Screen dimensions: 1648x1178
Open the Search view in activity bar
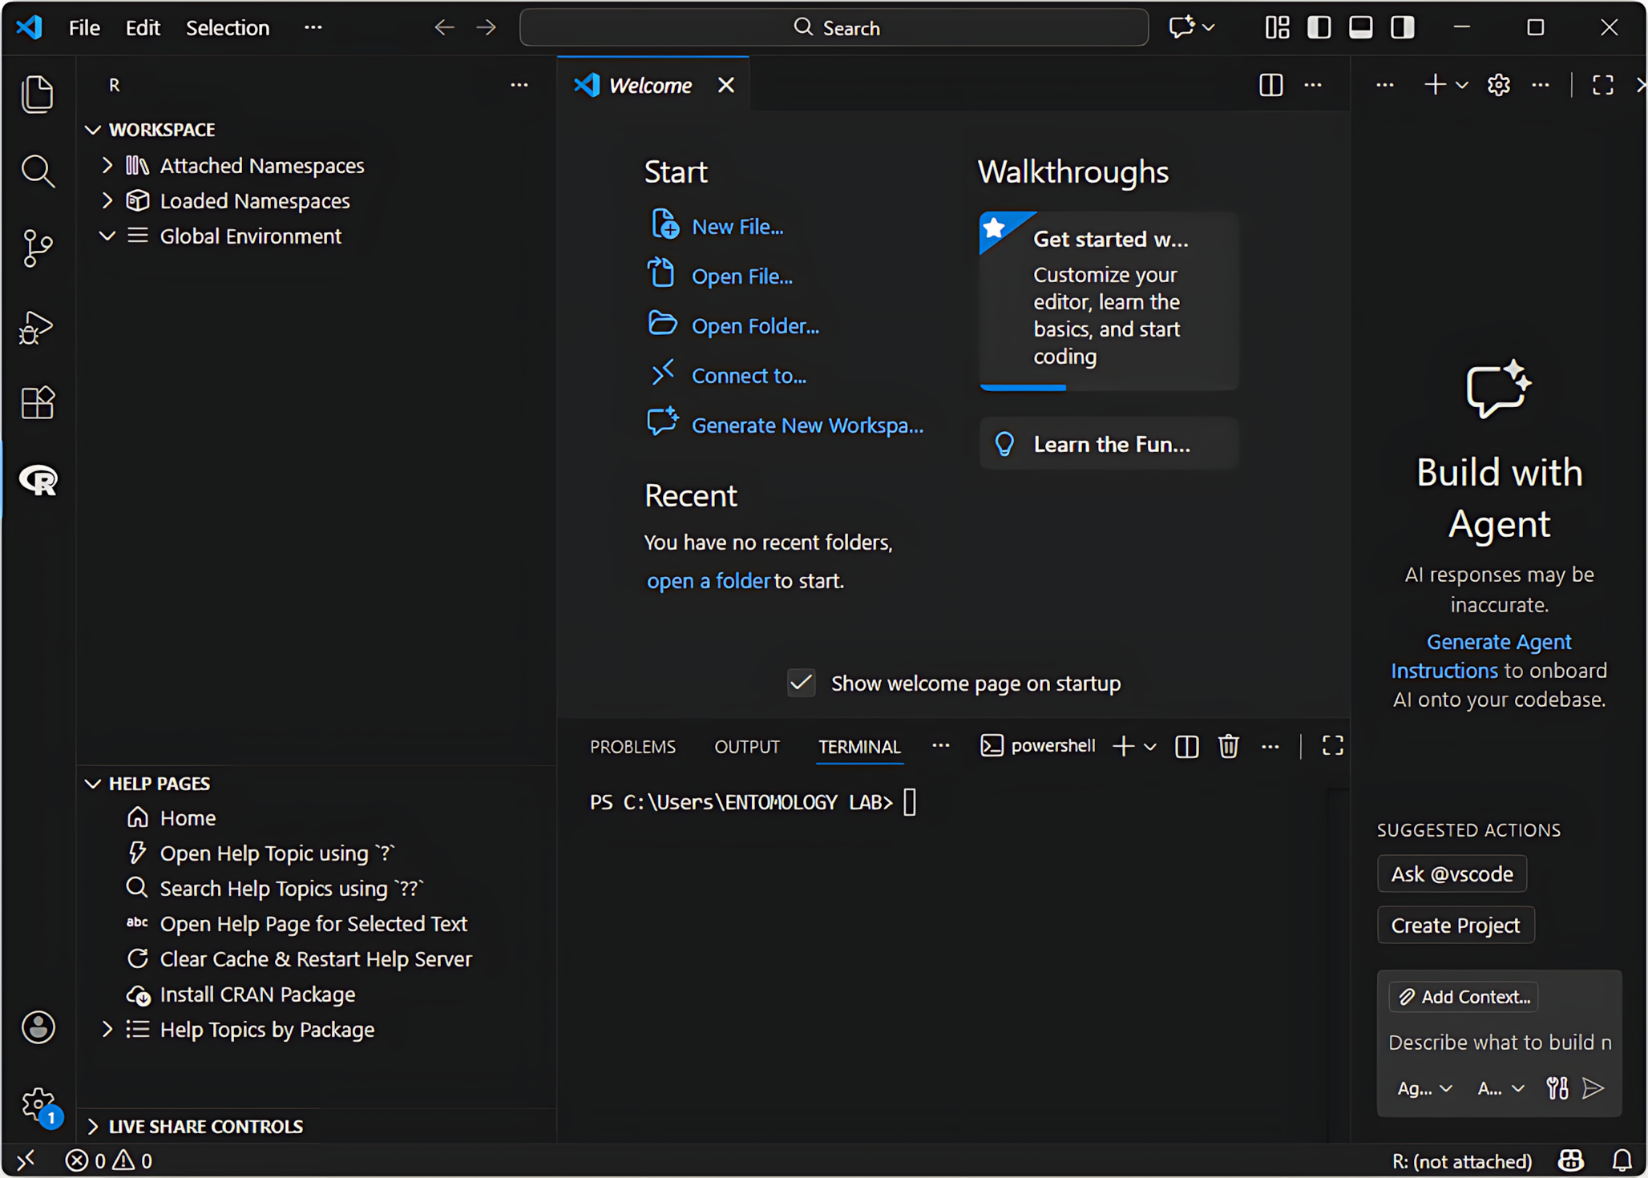click(x=38, y=171)
